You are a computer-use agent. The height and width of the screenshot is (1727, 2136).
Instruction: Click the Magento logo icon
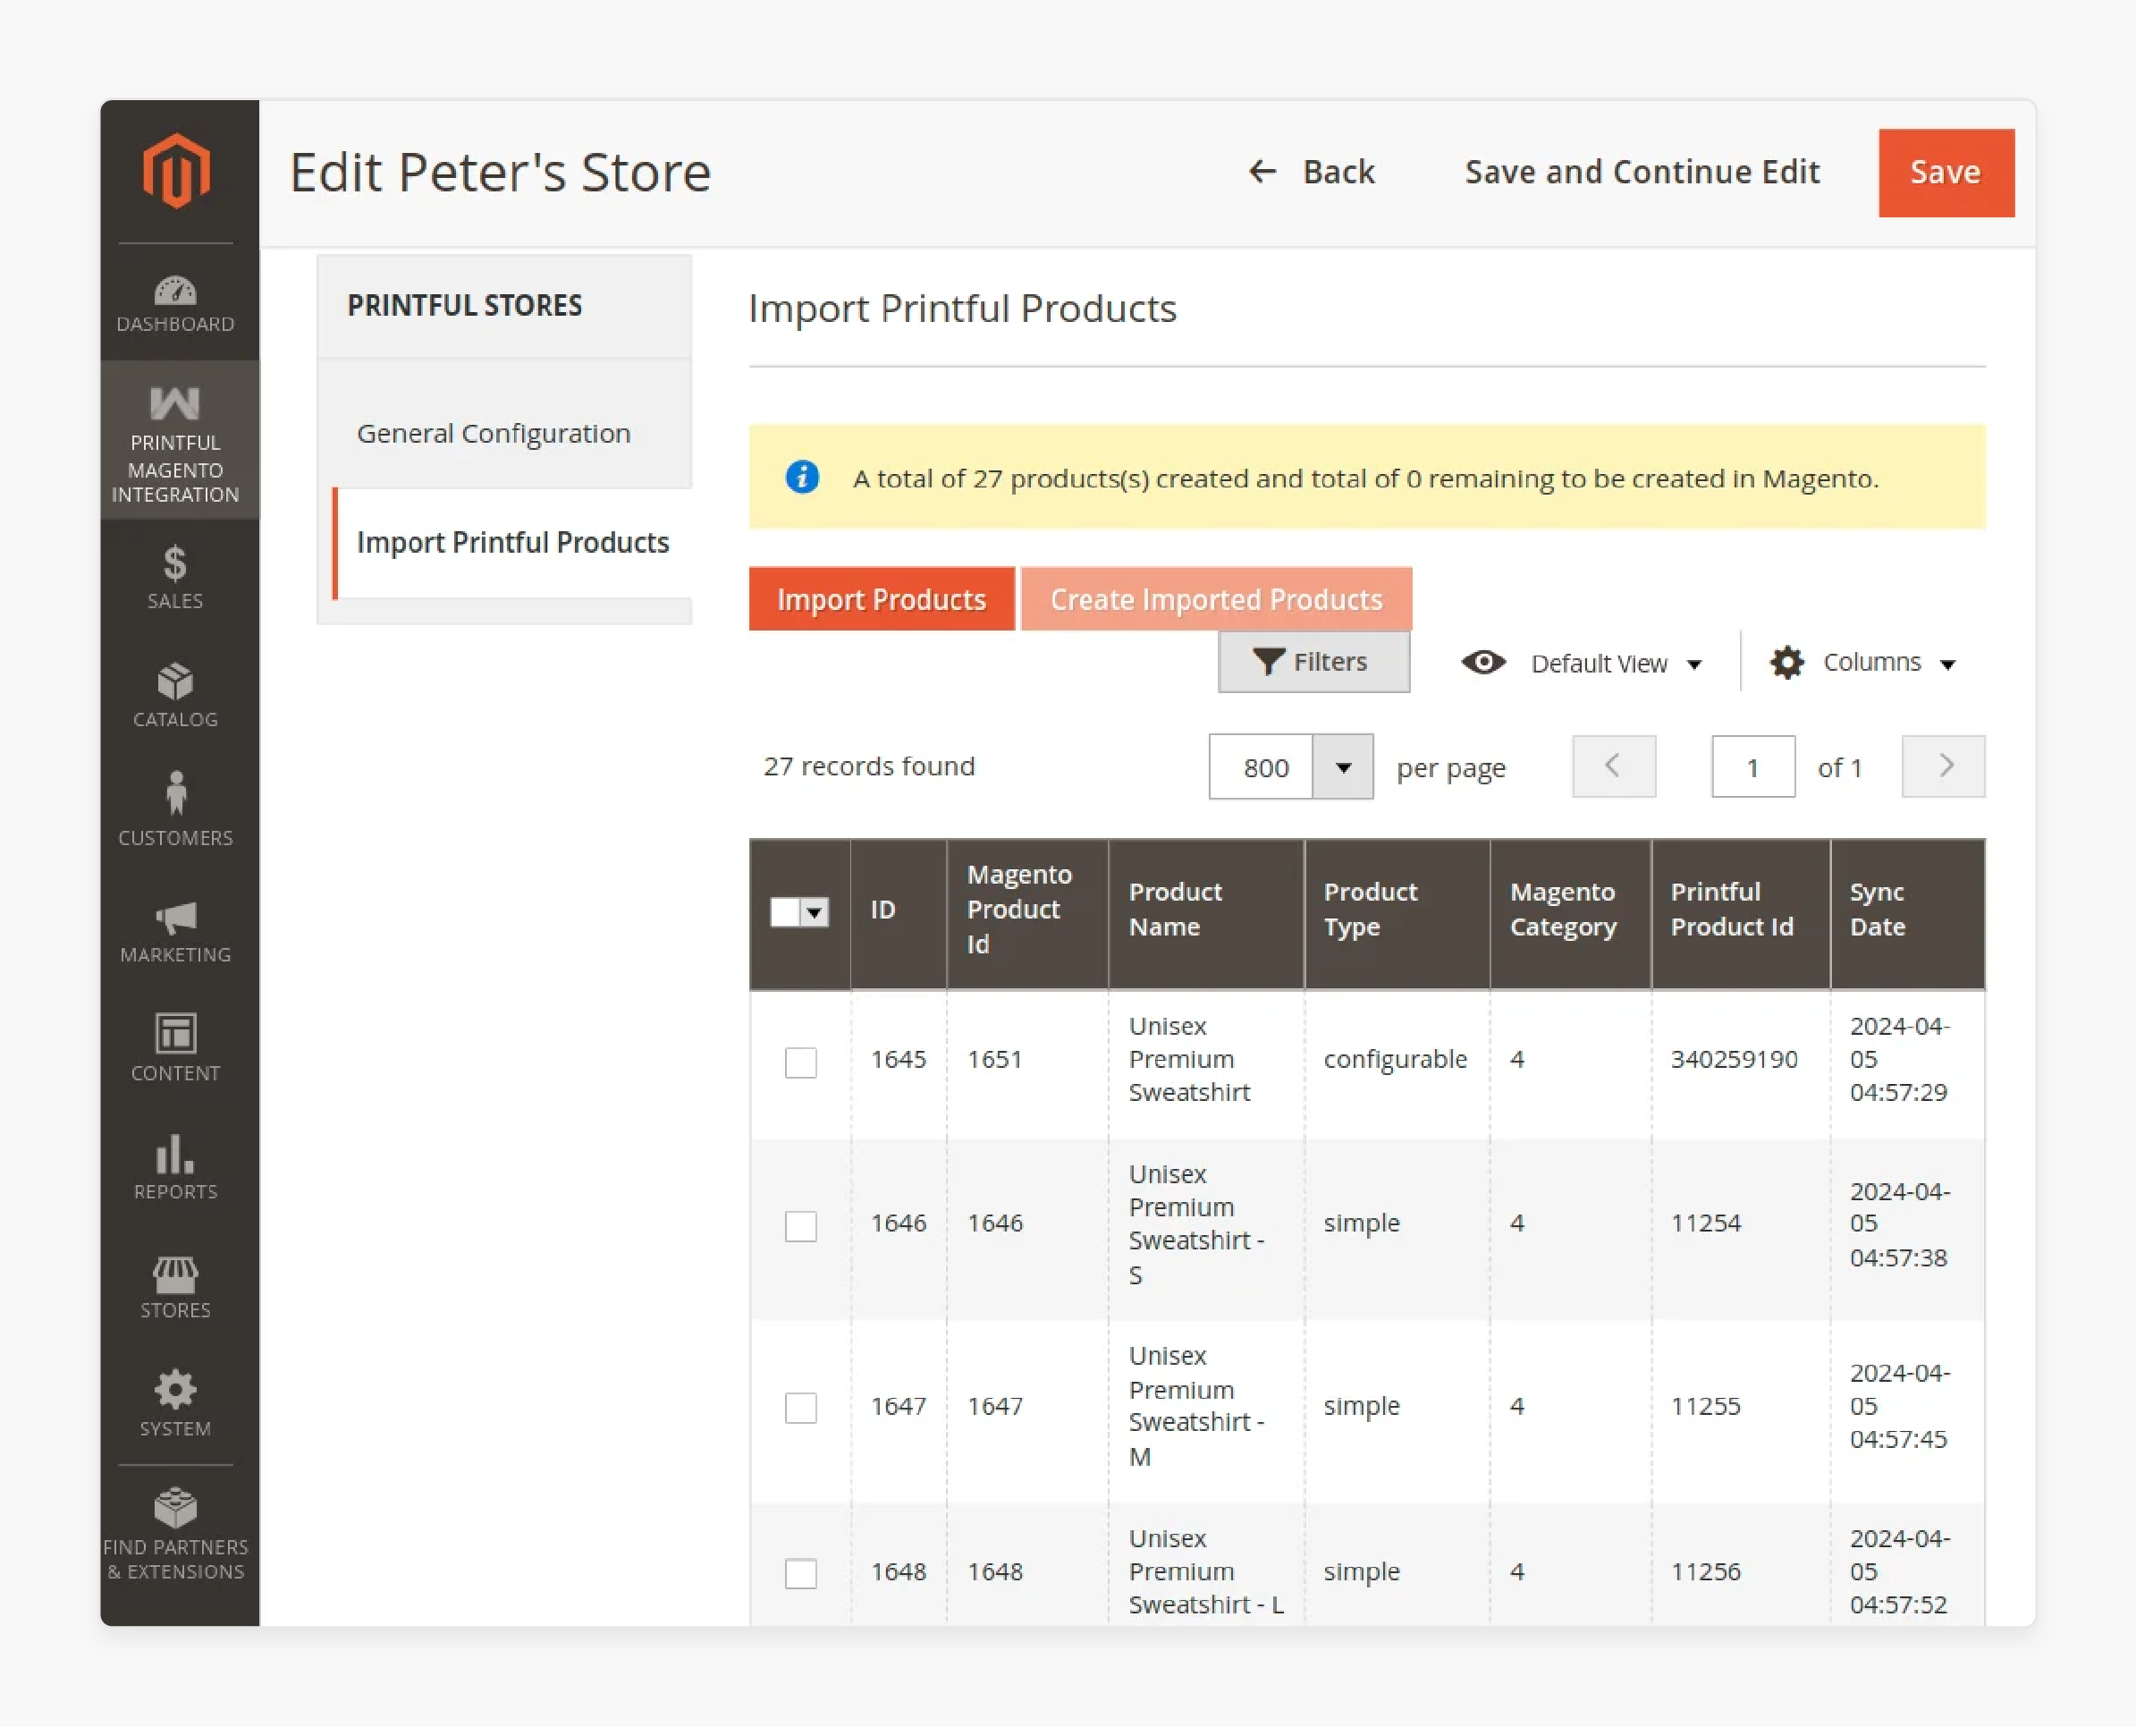click(x=176, y=171)
